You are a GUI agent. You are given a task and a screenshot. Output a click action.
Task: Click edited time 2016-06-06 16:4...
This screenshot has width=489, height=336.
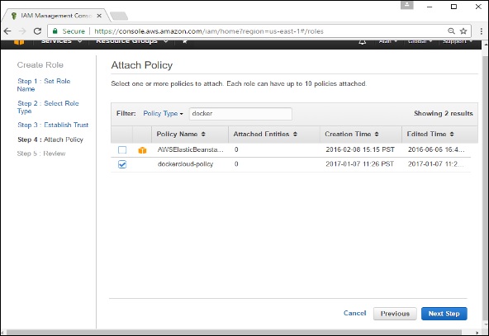(436, 149)
